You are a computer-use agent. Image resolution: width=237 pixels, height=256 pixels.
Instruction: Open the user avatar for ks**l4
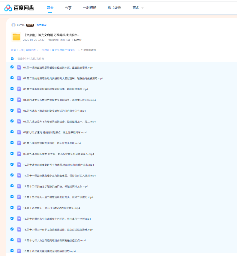(13, 25)
